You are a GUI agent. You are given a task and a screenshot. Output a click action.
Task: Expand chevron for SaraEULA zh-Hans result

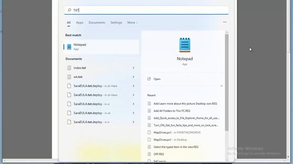[x=133, y=95]
